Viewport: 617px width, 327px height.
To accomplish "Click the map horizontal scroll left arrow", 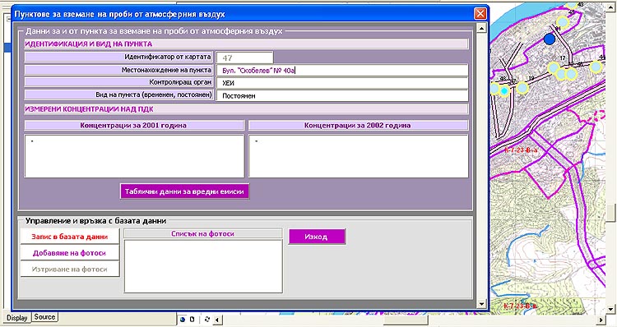I will pyautogui.click(x=217, y=320).
